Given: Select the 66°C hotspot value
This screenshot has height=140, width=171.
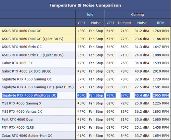Looking at the screenshot, I should (x=124, y=47).
